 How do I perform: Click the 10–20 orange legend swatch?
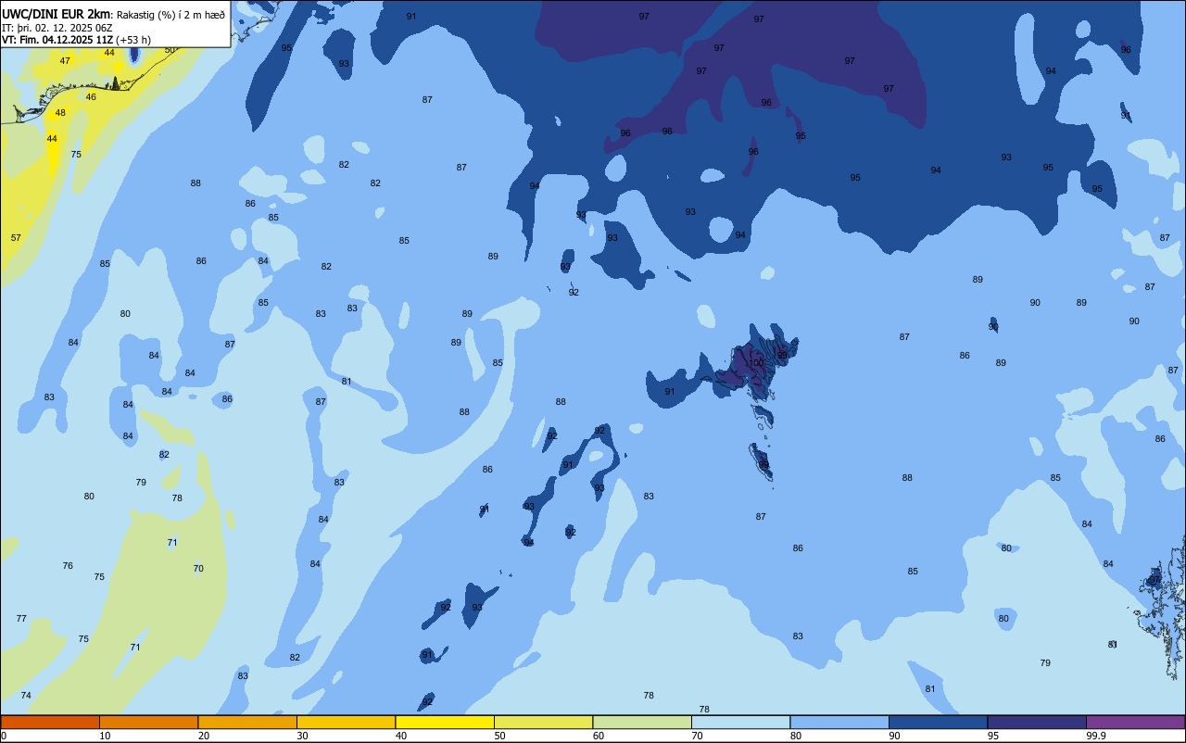click(149, 722)
